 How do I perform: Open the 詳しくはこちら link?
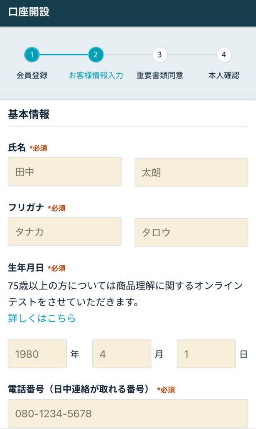pos(42,318)
